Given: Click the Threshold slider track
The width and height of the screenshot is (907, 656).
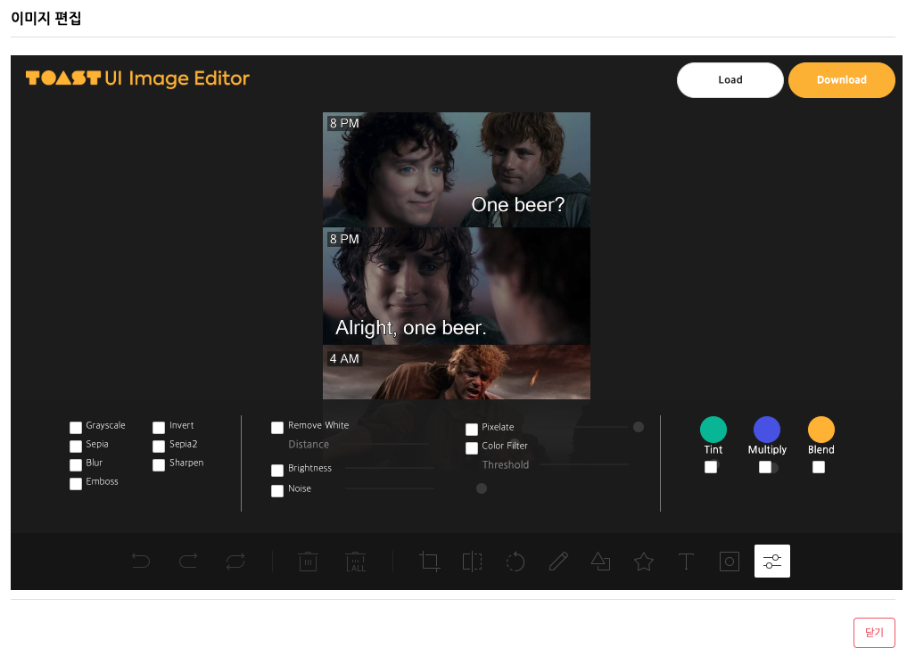Looking at the screenshot, I should 583,464.
